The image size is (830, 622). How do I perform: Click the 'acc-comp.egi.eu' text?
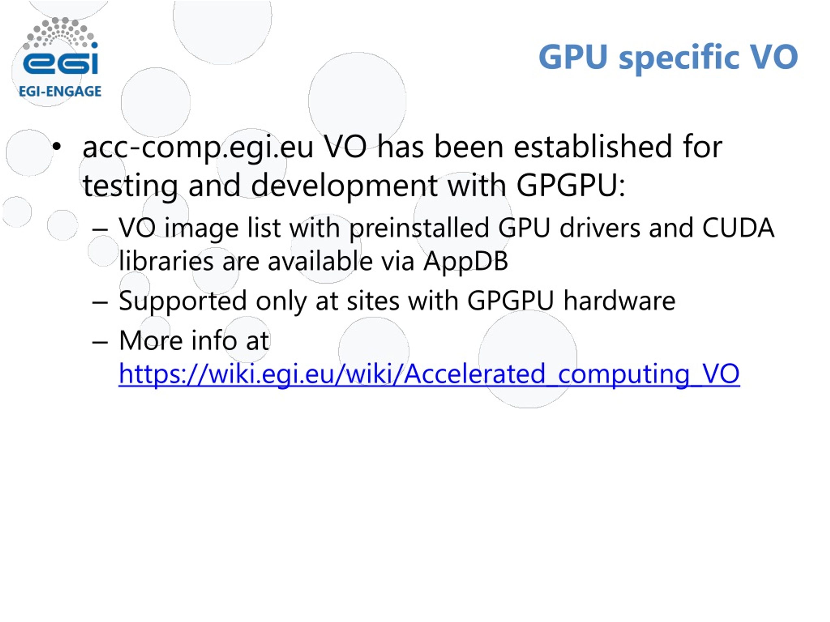click(x=198, y=148)
